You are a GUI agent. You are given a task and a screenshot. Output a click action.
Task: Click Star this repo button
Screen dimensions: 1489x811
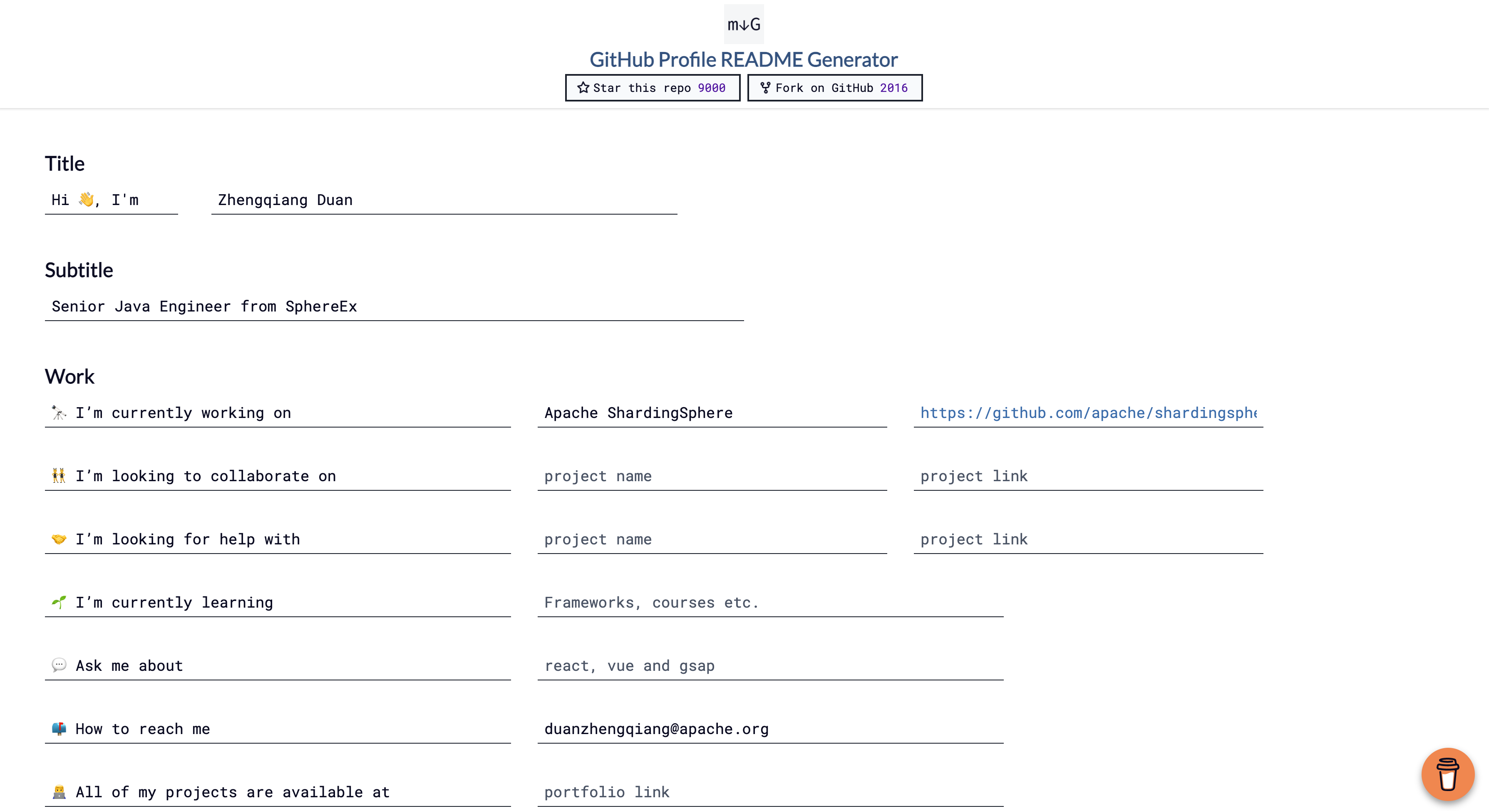[x=652, y=88]
